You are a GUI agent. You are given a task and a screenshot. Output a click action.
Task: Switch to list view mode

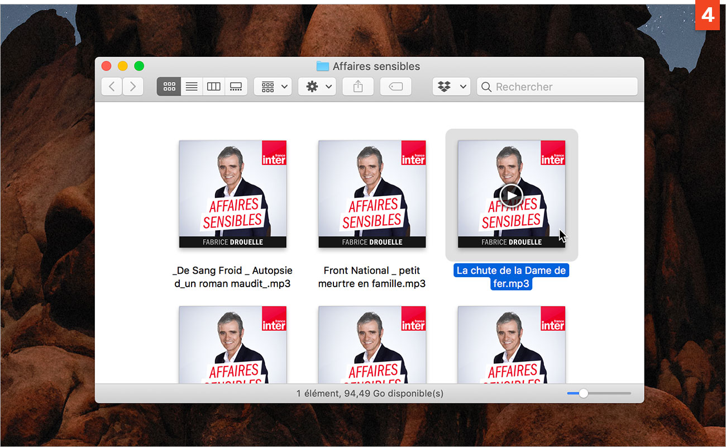click(192, 87)
